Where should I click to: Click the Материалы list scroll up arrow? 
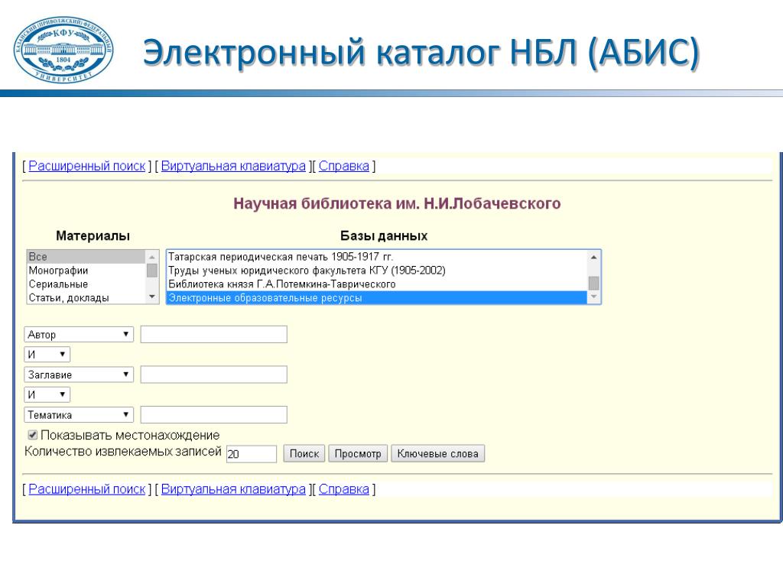[x=152, y=257]
